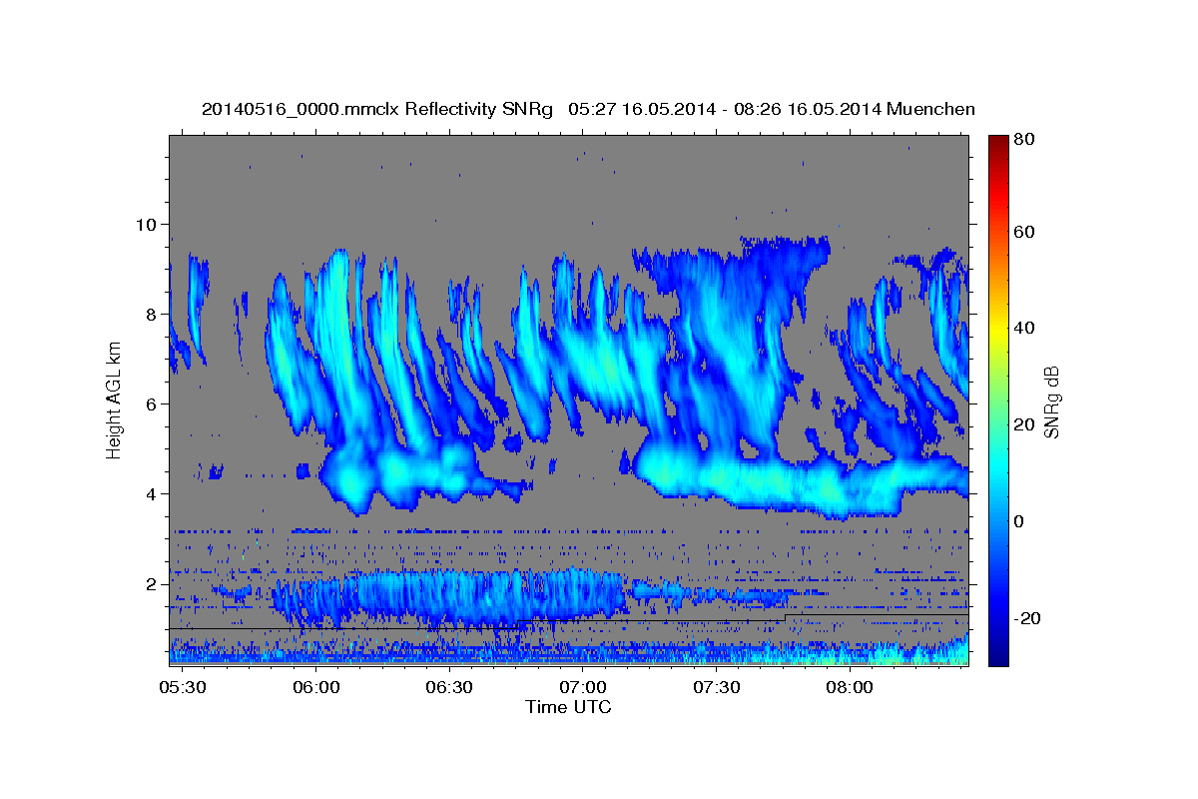Click the dark red top of colorbar
This screenshot has height=799, width=1198.
point(998,142)
